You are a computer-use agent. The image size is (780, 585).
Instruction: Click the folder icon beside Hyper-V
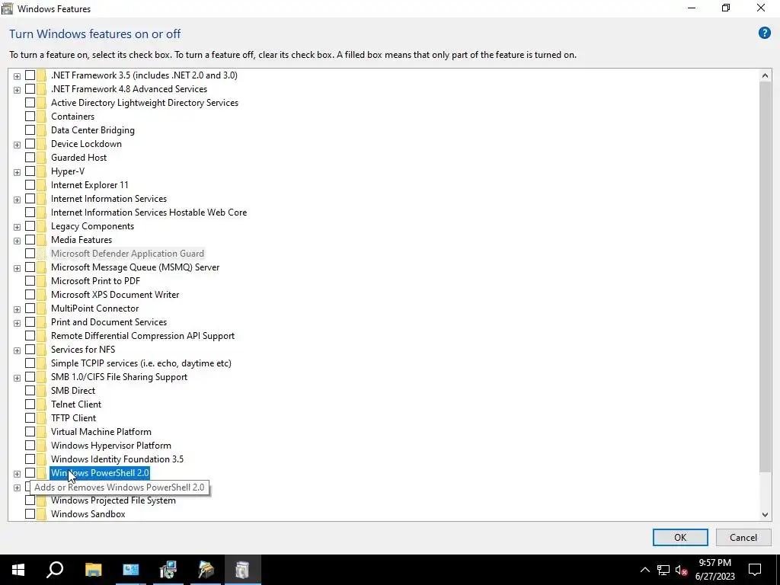tap(41, 171)
